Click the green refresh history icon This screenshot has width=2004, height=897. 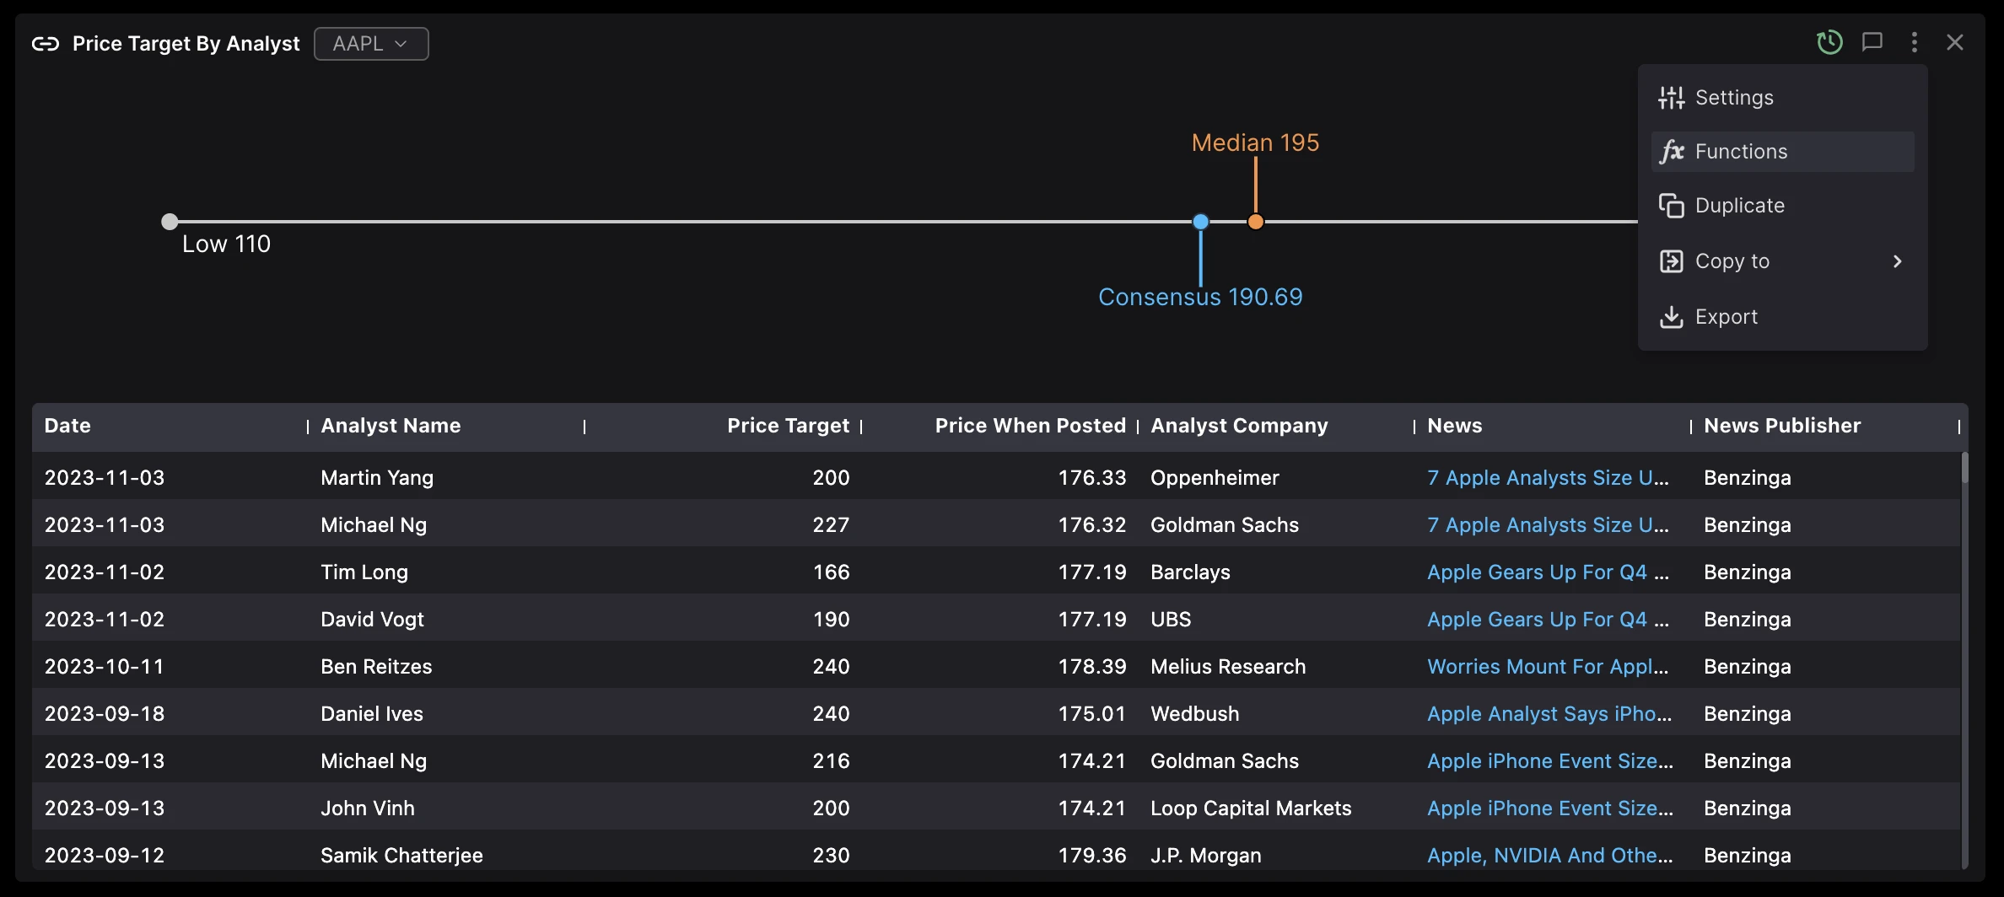pos(1829,42)
